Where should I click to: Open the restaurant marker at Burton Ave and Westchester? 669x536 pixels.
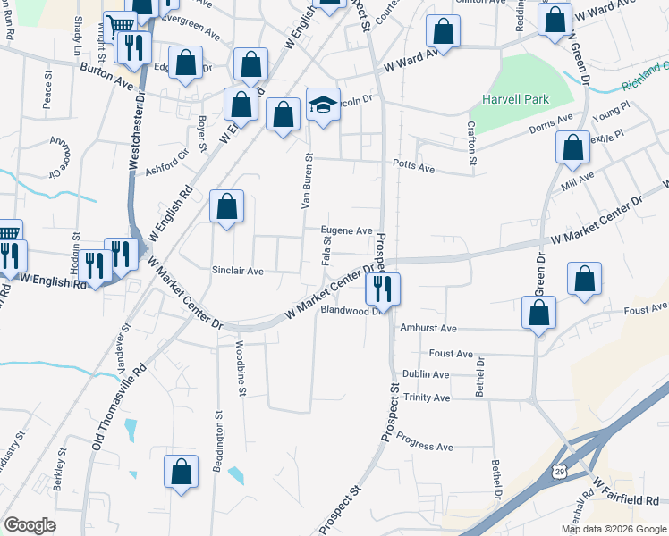(134, 48)
